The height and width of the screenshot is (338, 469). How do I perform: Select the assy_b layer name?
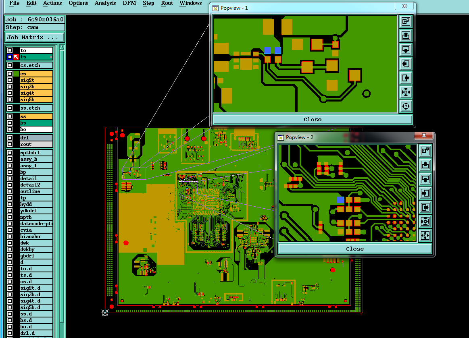[x=36, y=159]
